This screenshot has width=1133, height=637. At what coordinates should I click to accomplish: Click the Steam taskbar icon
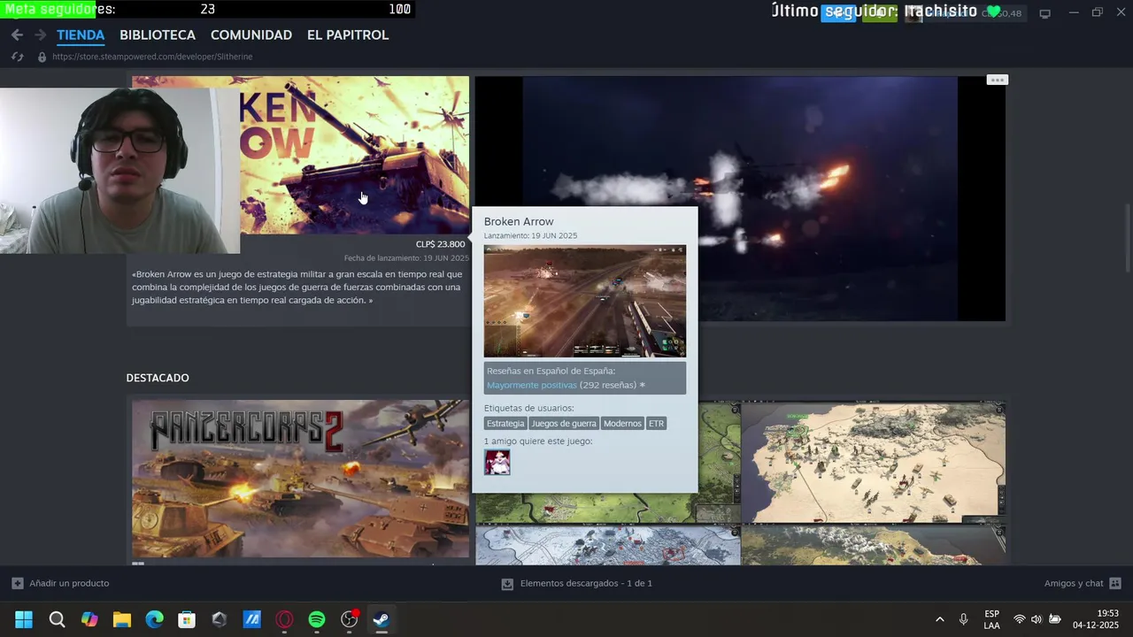click(382, 619)
